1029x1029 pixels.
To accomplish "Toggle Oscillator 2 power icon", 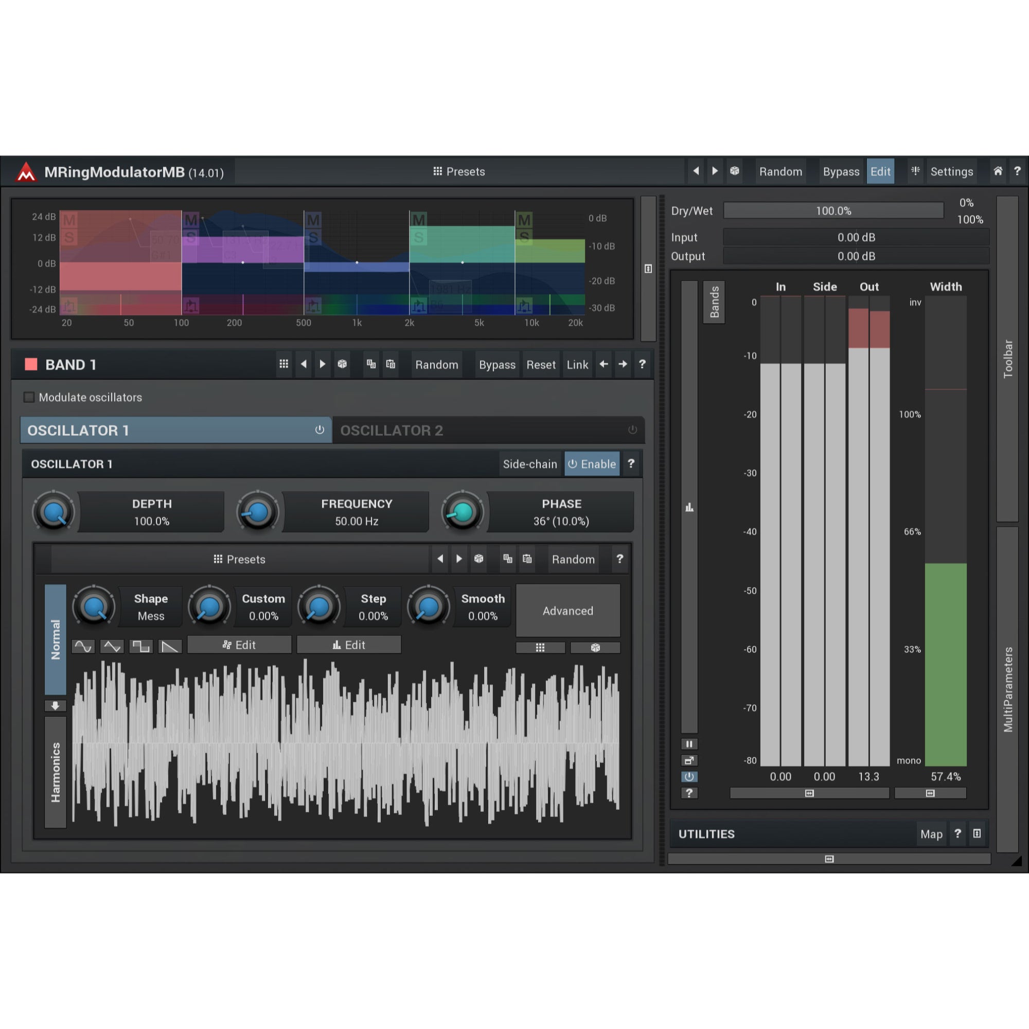I will click(x=632, y=430).
